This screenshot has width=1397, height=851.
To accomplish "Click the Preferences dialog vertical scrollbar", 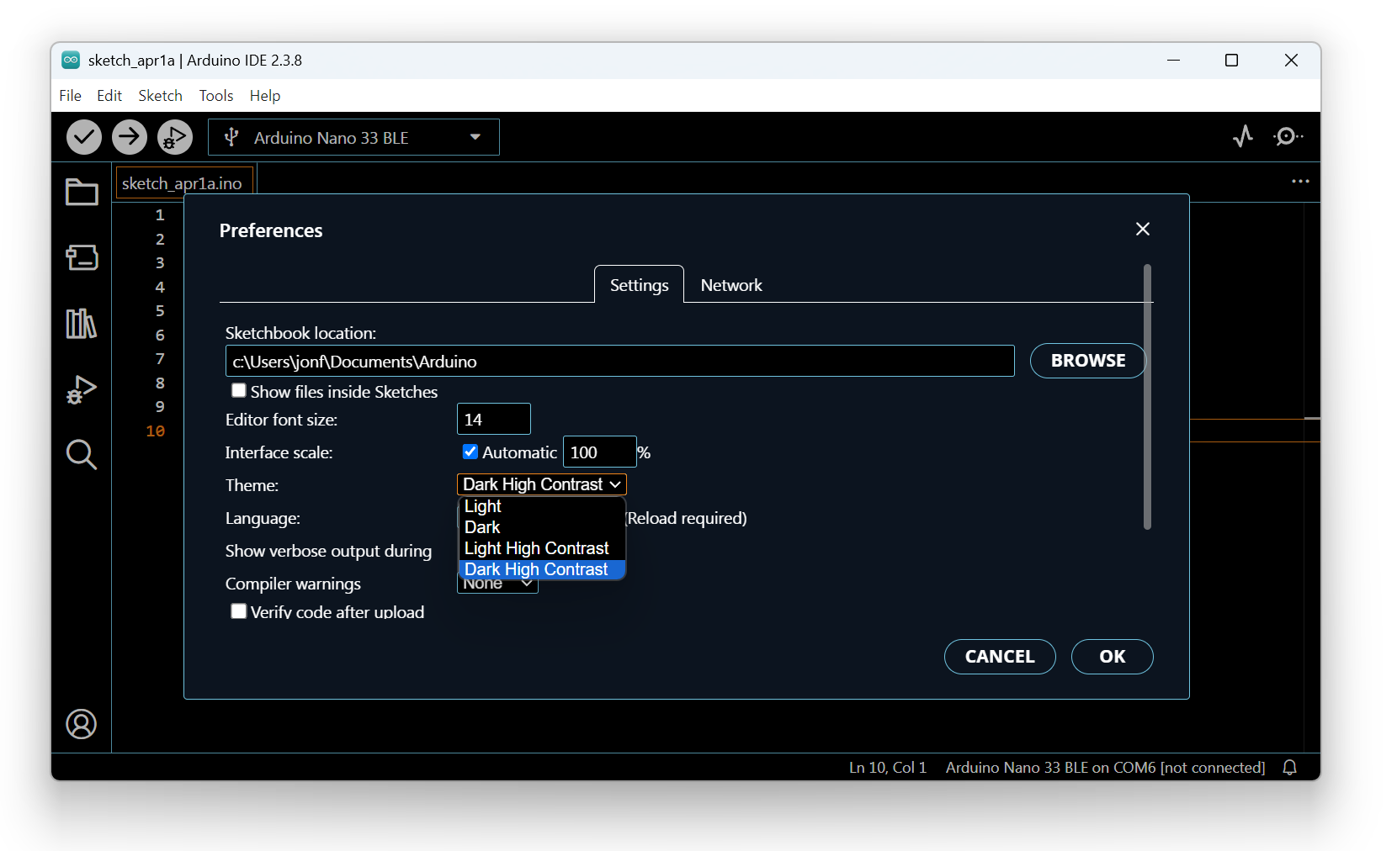I will (1147, 397).
